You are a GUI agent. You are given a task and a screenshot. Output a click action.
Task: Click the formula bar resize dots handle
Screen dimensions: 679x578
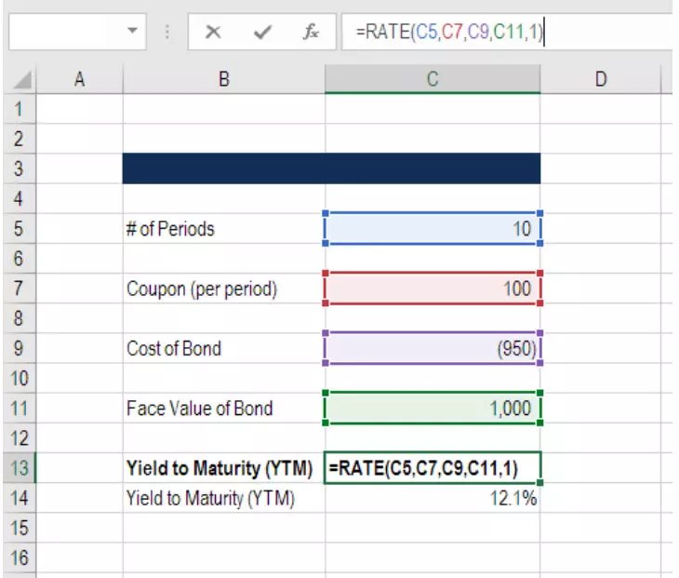(x=167, y=32)
